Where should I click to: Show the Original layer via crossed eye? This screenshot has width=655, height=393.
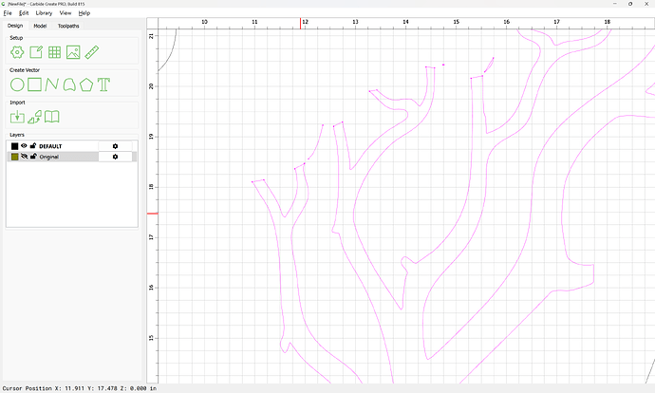[25, 157]
